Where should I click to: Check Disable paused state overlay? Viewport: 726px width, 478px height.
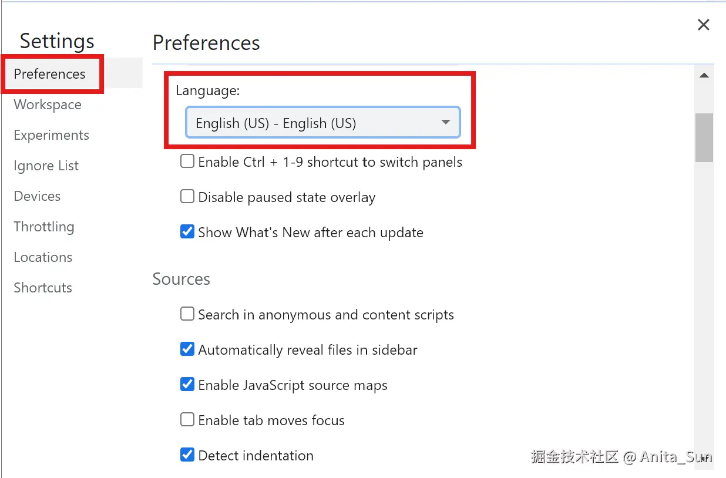coord(187,197)
